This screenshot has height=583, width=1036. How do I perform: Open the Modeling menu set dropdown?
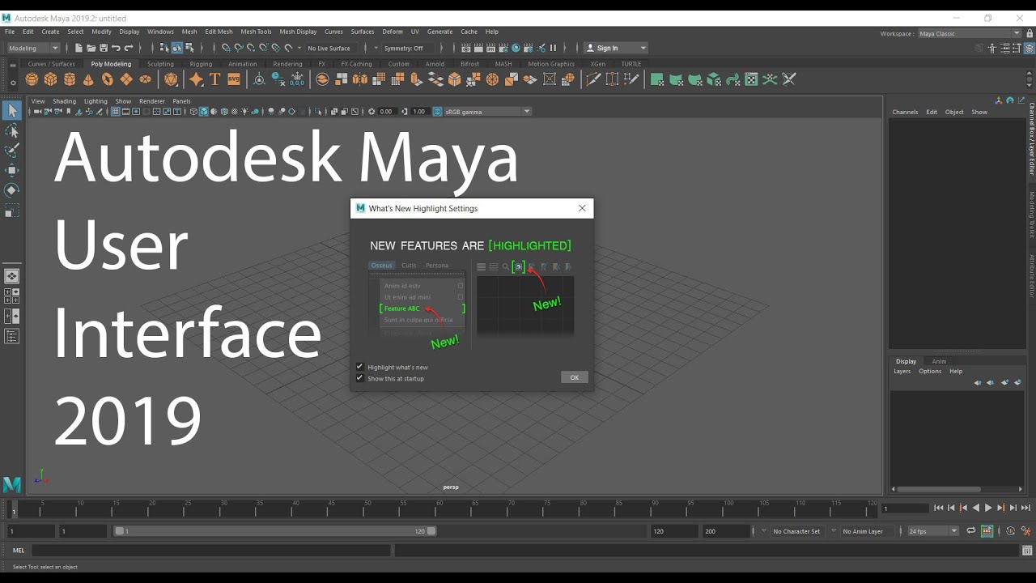(x=33, y=48)
